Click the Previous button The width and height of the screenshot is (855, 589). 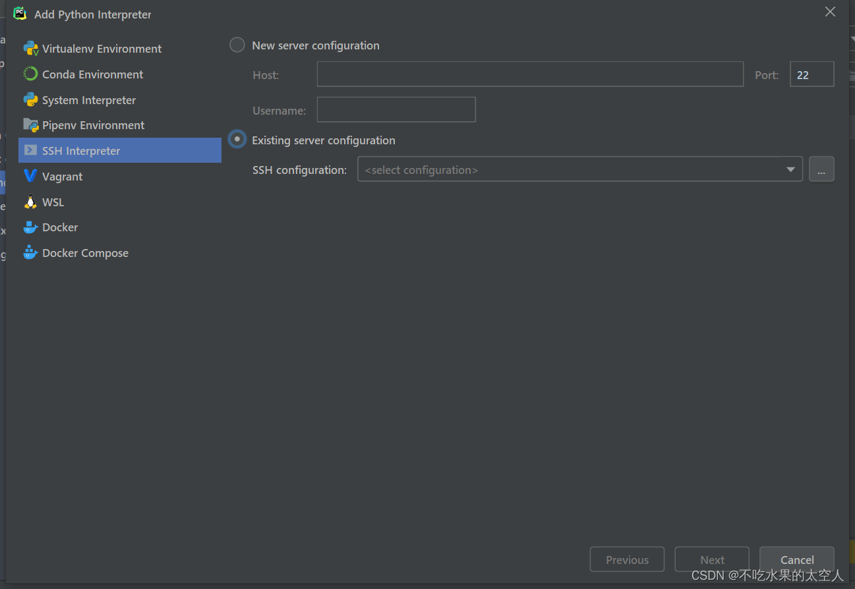click(627, 559)
